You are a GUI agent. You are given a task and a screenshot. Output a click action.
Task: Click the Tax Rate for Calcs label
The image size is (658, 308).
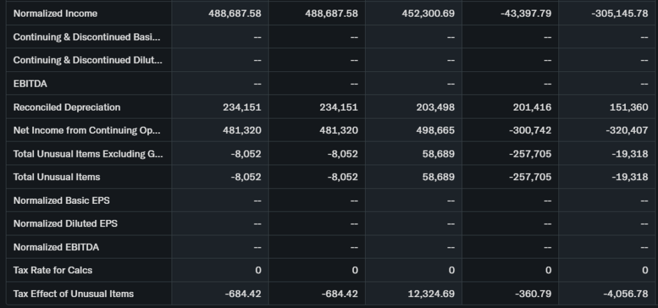coord(53,271)
